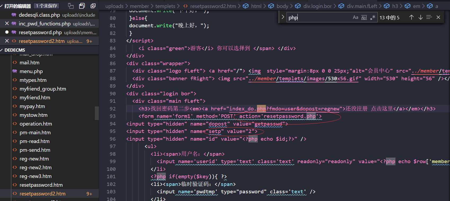Click member in the breadcrumb
Viewport: 450px width, 201px height.
click(139, 6)
